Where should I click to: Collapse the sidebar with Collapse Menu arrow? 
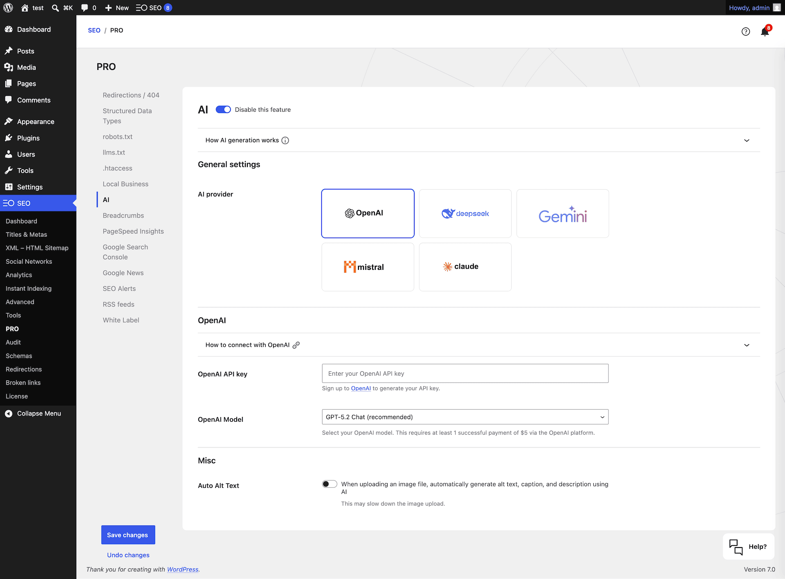point(9,413)
